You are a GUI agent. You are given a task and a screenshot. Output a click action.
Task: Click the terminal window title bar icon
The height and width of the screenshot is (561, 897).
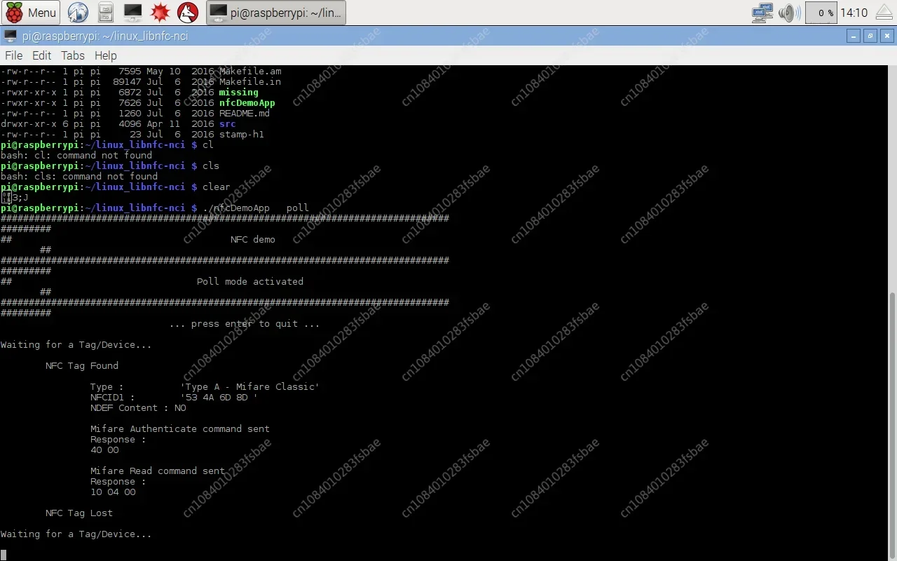pos(10,36)
